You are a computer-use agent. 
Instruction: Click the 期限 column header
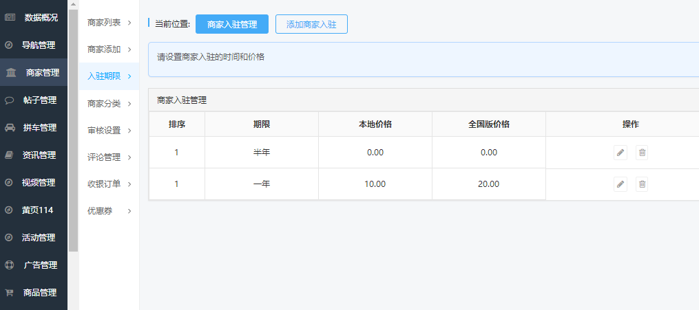pyautogui.click(x=262, y=124)
